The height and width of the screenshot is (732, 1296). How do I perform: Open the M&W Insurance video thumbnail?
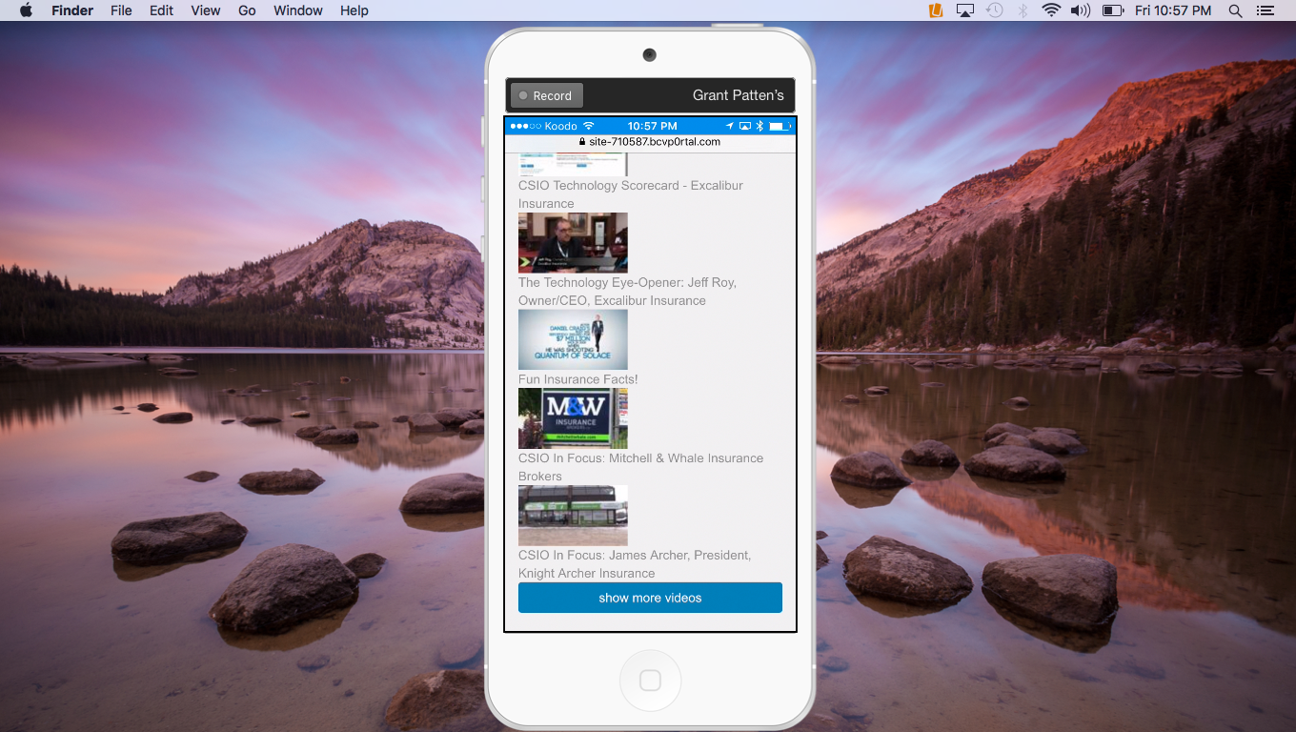573,418
